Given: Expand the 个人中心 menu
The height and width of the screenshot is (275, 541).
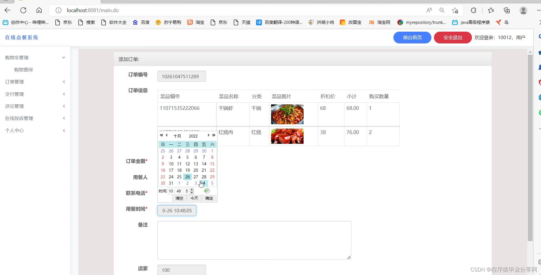Looking at the screenshot, I should pyautogui.click(x=35, y=130).
